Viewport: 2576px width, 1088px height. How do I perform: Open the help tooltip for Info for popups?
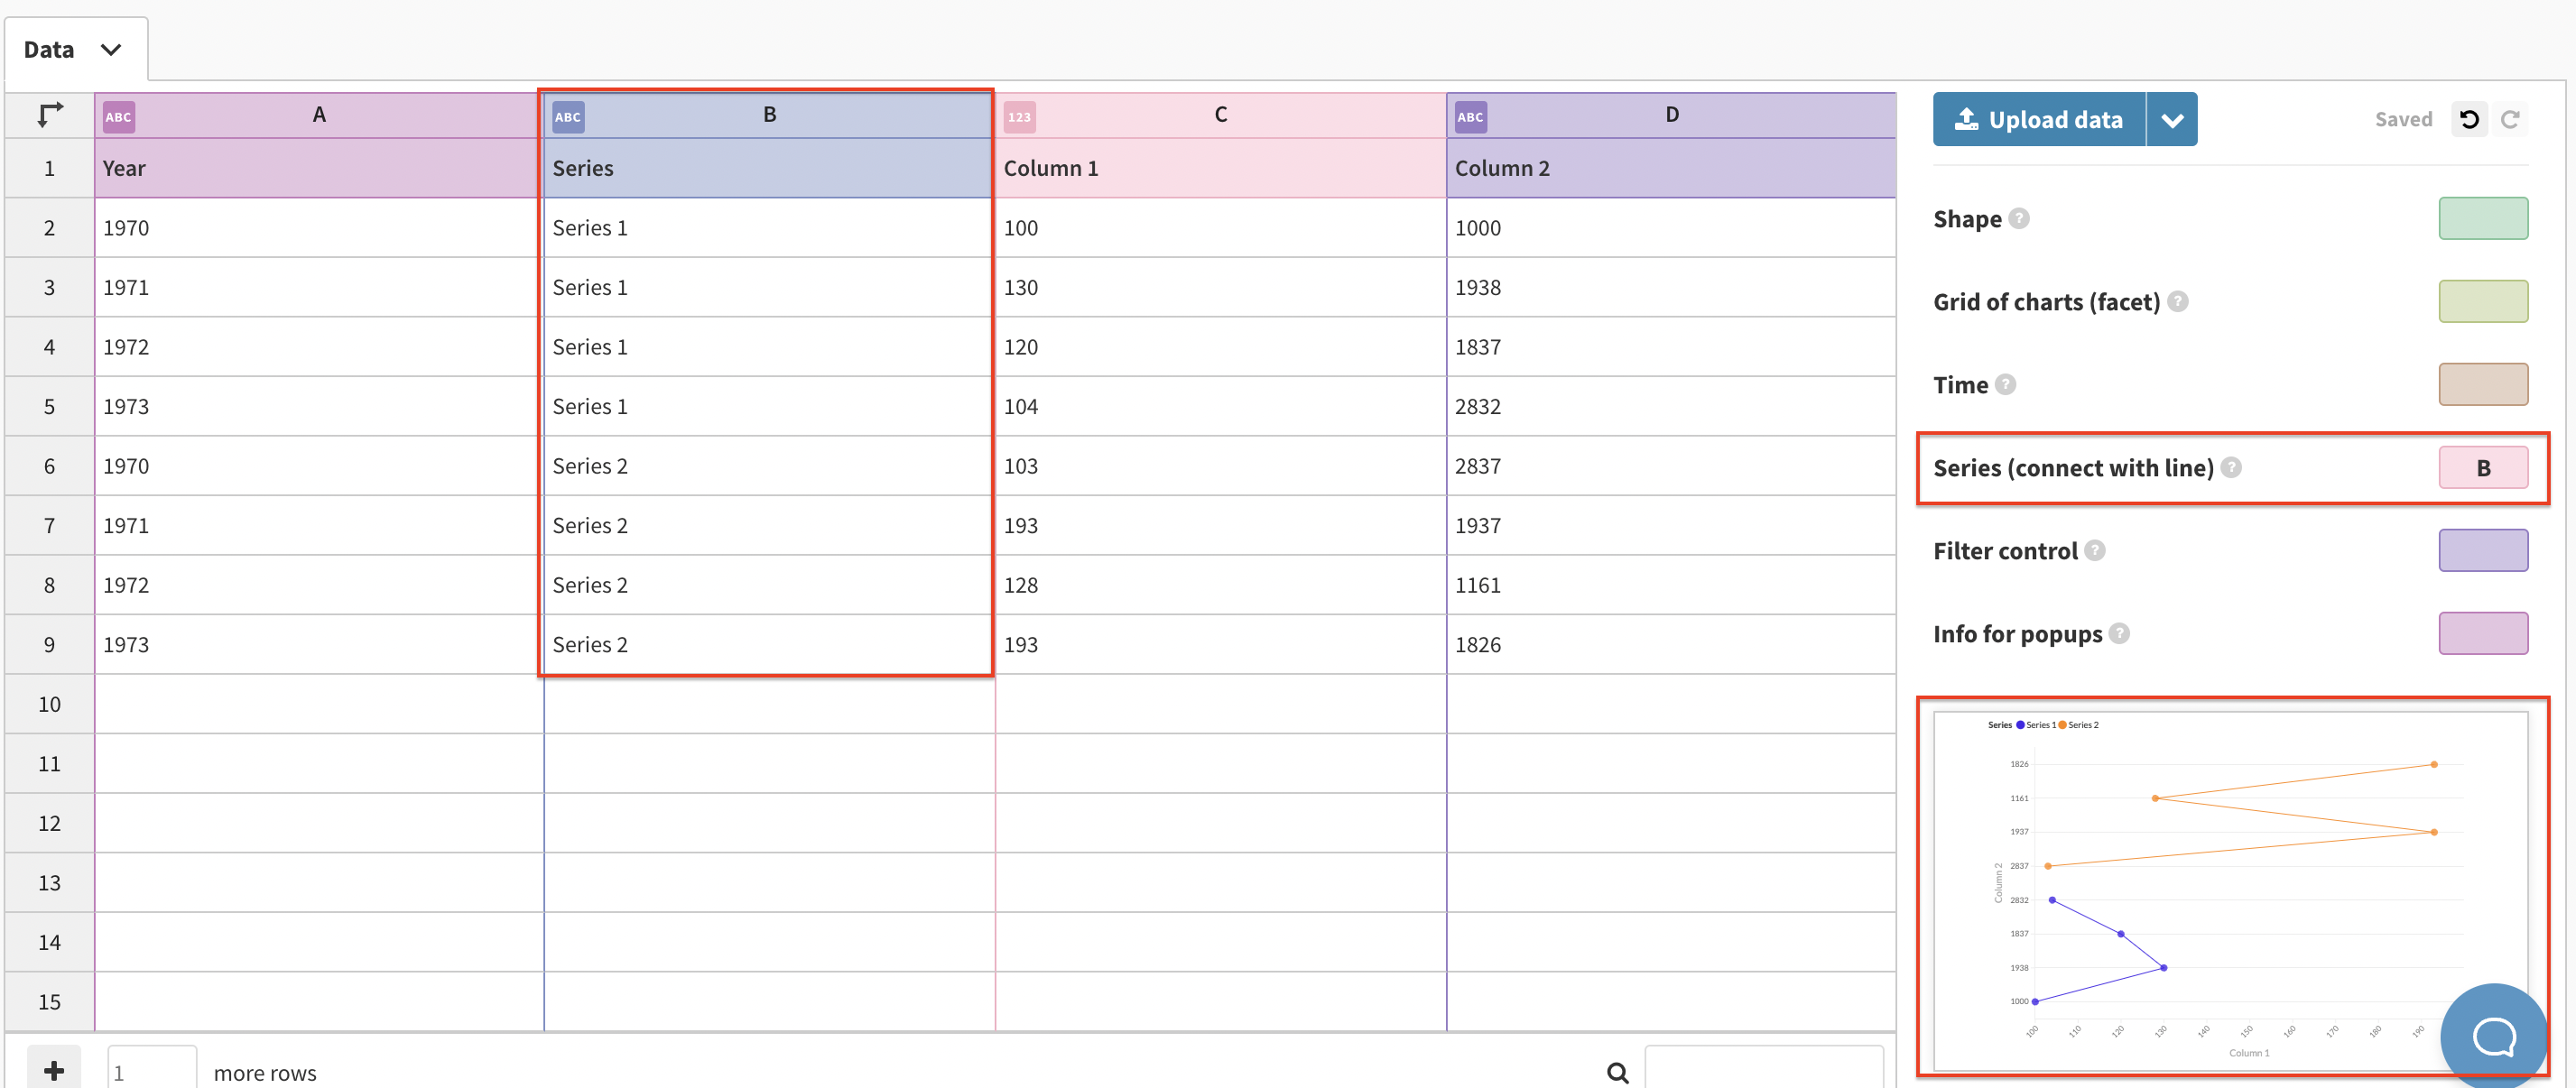(2119, 633)
